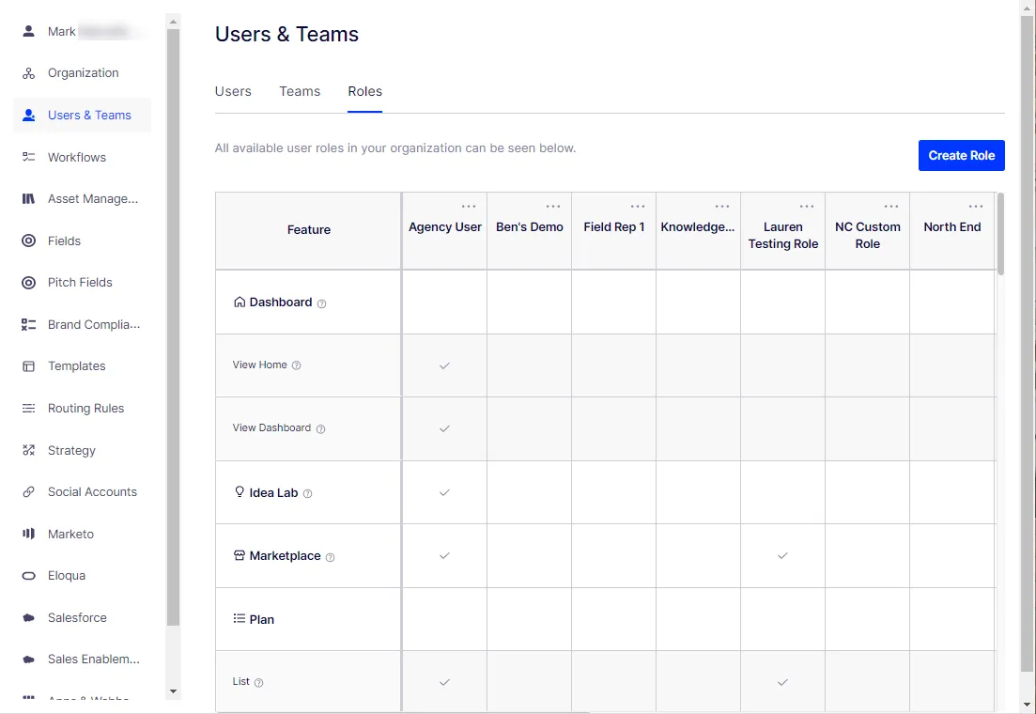Open the Eloqua icon
Screen dimensions: 1036x714
pyautogui.click(x=28, y=576)
